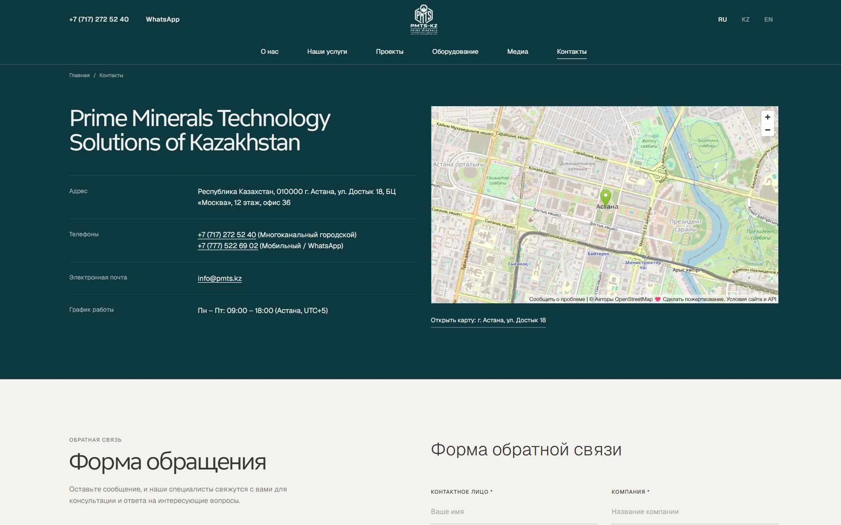Click the mobile number +7 (777) 522 69 02
The image size is (841, 525).
(x=228, y=246)
